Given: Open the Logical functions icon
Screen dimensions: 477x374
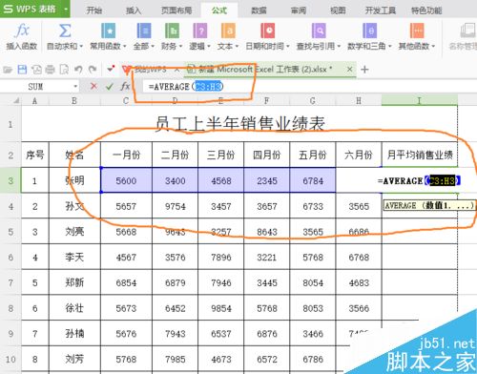Looking at the screenshot, I should click(x=200, y=31).
